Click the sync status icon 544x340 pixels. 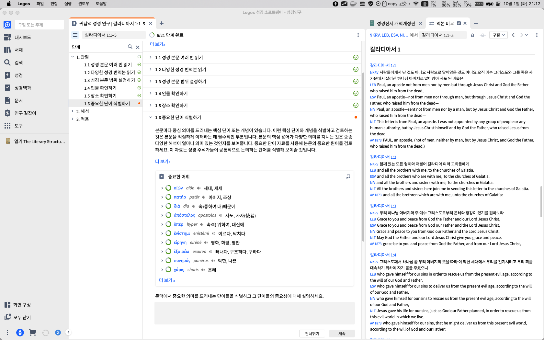coord(45,333)
